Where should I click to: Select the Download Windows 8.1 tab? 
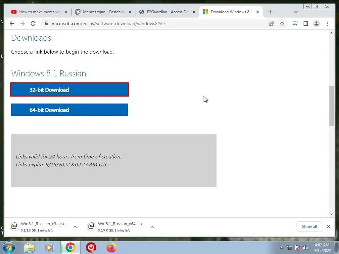[x=231, y=12]
